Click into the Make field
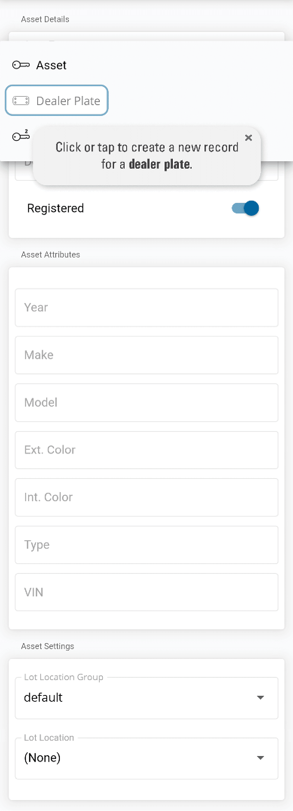293x811 pixels. point(146,355)
